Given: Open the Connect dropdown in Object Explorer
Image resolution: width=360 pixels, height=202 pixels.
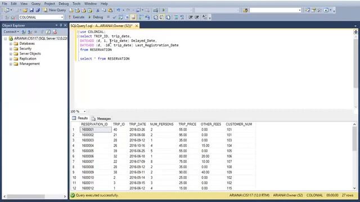Looking at the screenshot, I should click(11, 31).
